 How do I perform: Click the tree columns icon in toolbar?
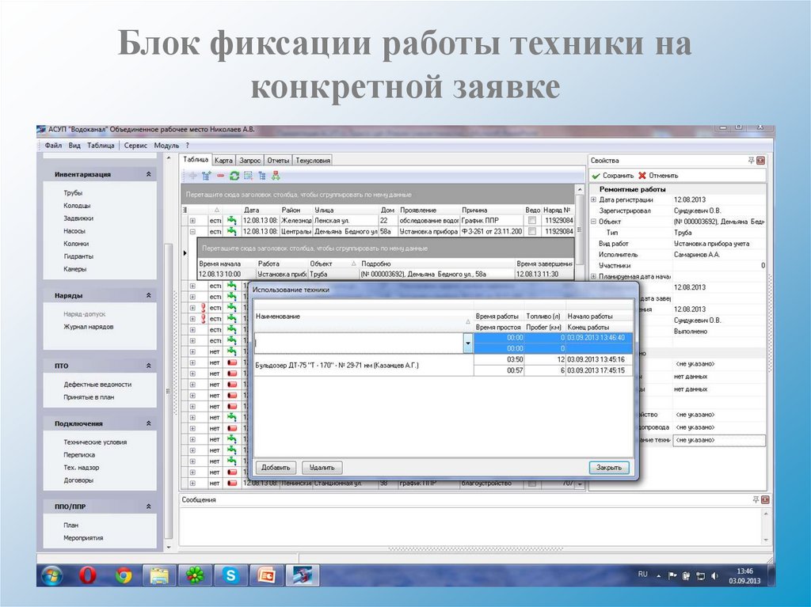click(x=261, y=176)
